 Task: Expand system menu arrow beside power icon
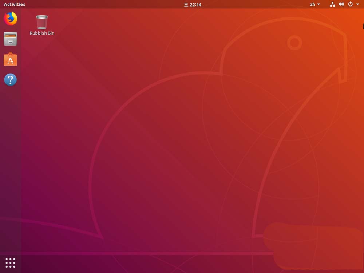pyautogui.click(x=358, y=4)
